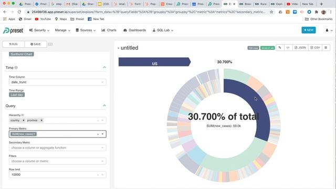This screenshot has height=189, width=336.
Task: Open the SQL Lab menu
Action: (163, 30)
